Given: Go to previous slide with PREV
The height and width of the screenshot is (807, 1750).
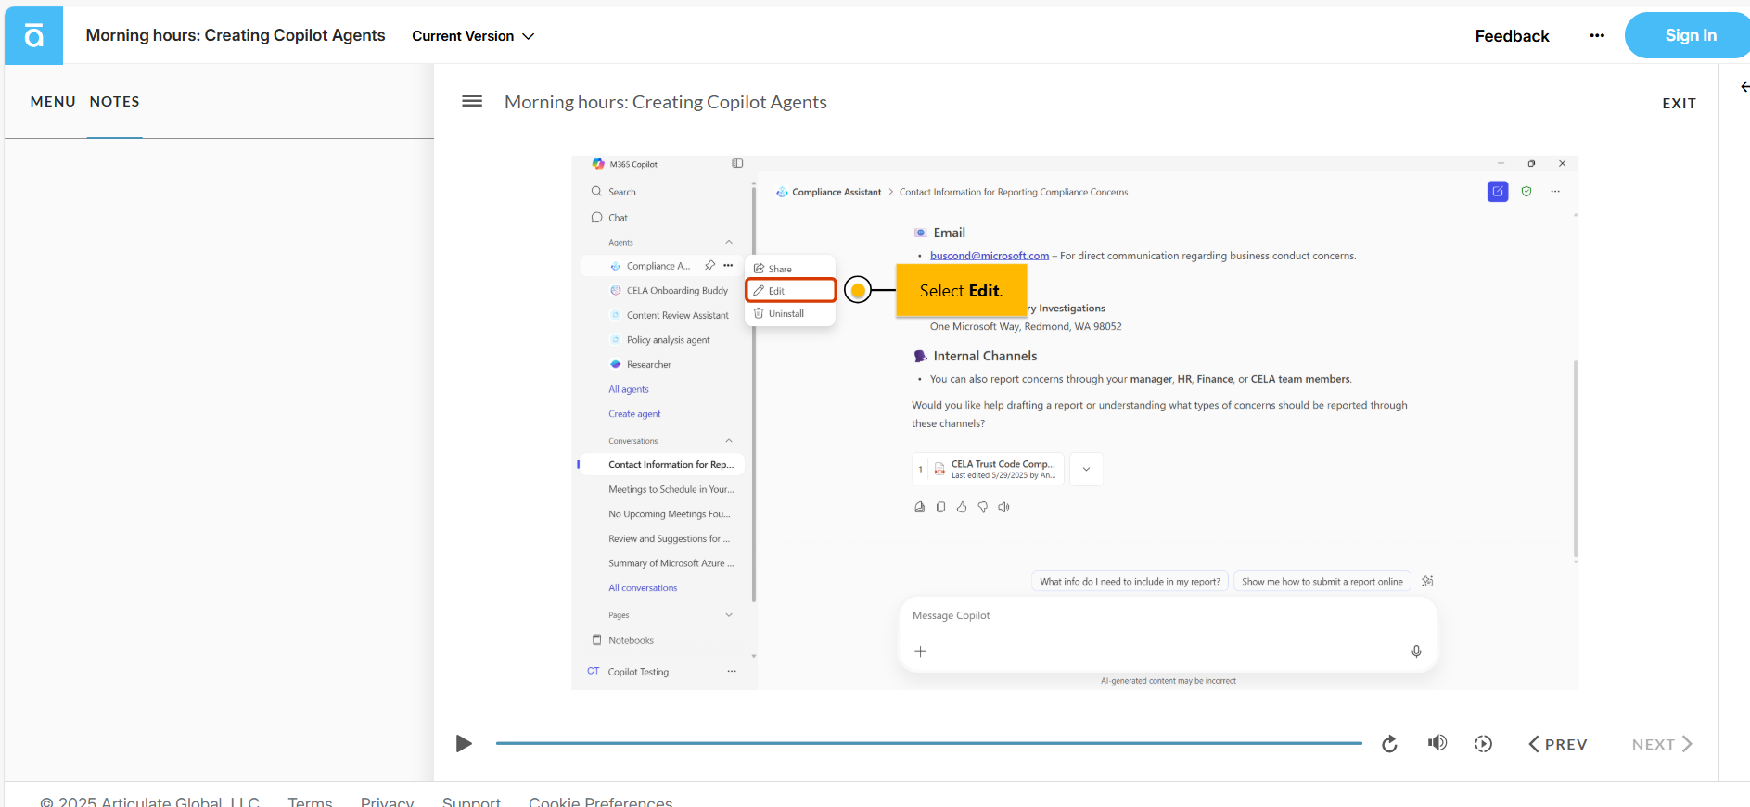Looking at the screenshot, I should 1558,744.
